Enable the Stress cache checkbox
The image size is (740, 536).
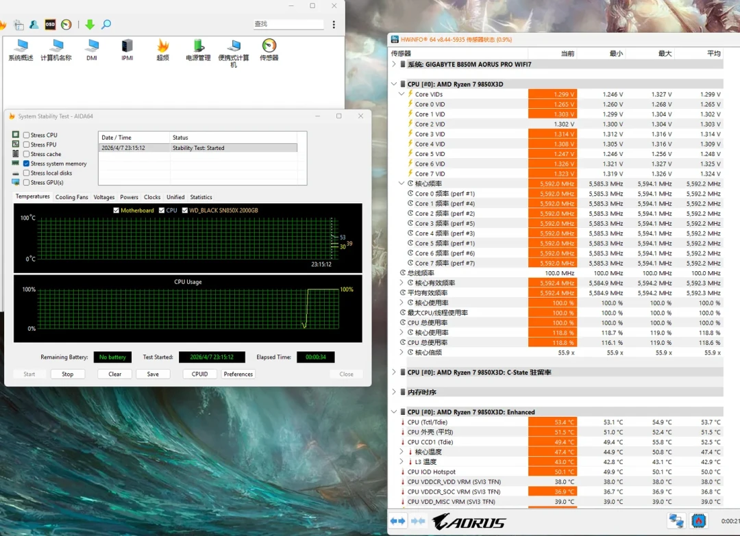[x=27, y=154]
